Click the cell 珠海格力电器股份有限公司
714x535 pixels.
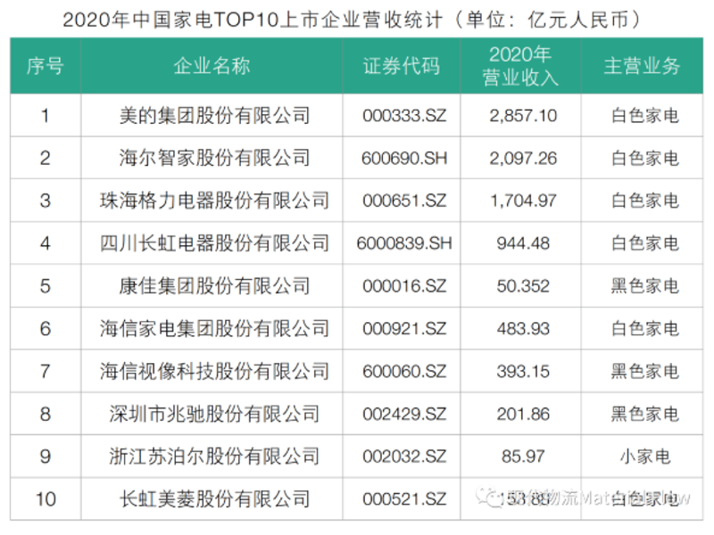[x=214, y=201]
